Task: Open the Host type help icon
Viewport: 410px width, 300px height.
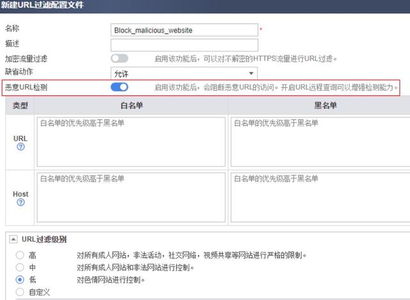Action: pos(20,202)
